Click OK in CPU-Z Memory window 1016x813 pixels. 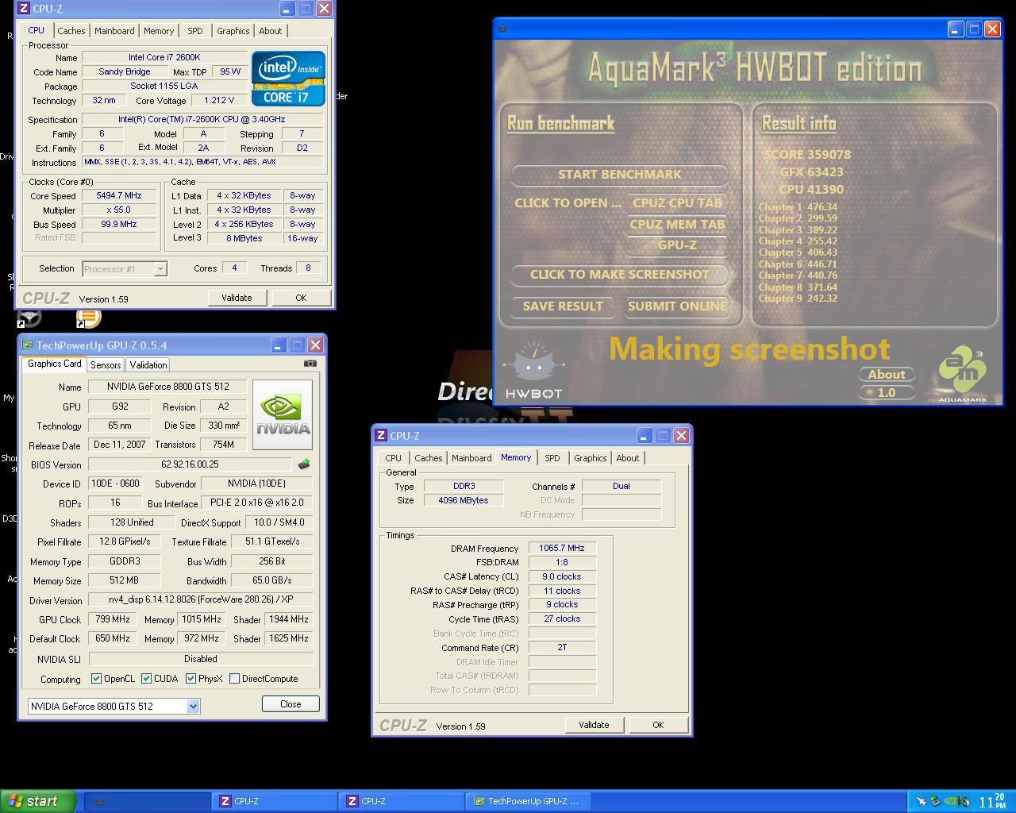(x=658, y=725)
